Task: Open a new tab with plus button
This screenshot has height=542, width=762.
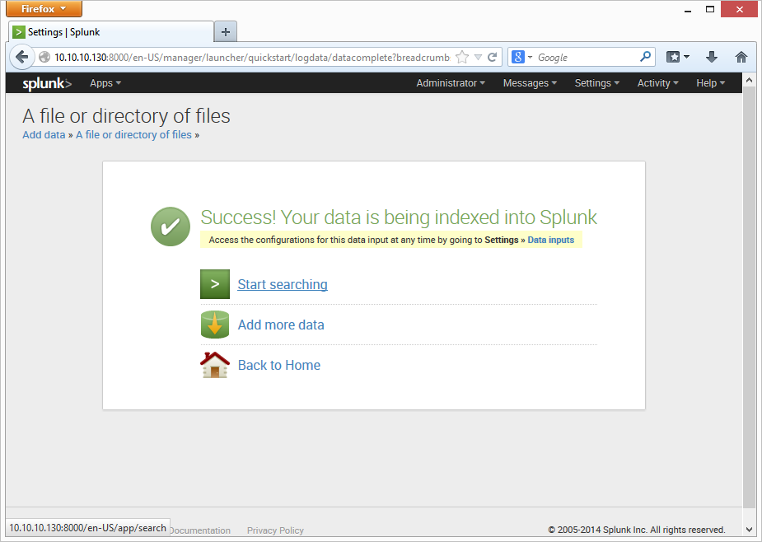Action: (x=226, y=32)
